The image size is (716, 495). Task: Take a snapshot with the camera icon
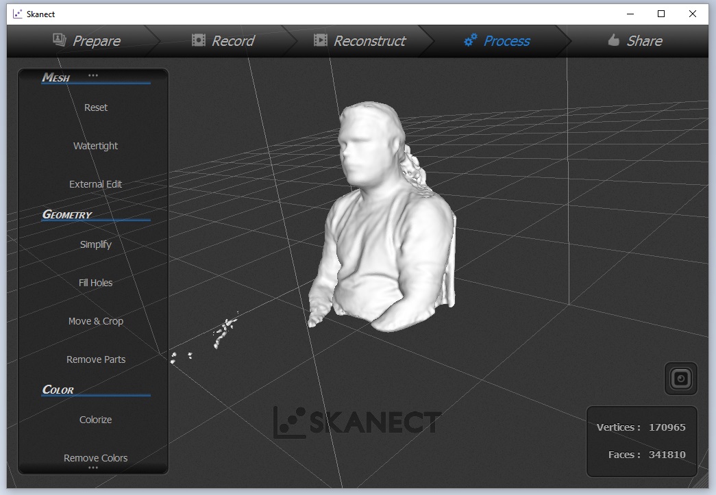coord(680,378)
